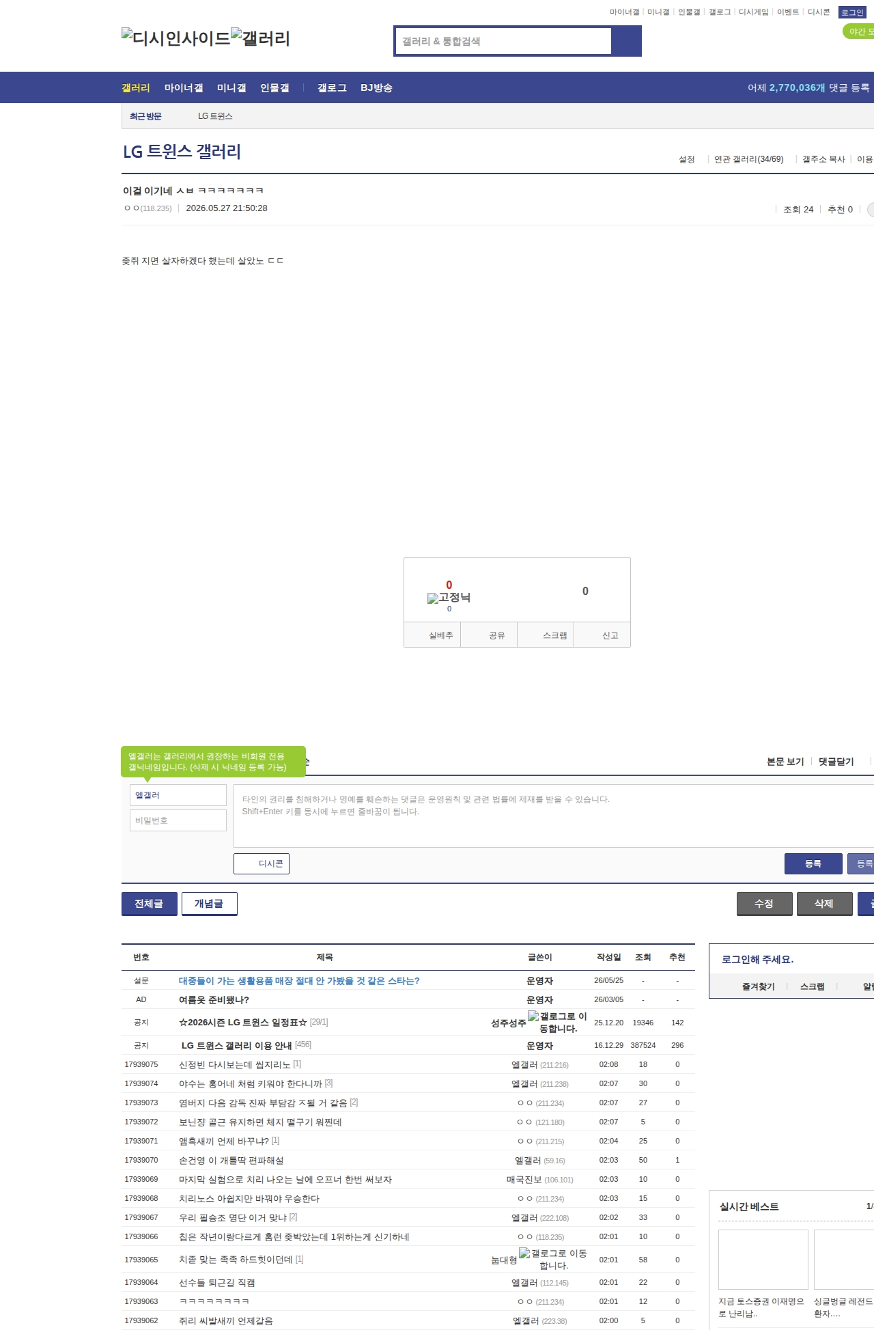Screen dimensions: 874x1330
Task: Switch to the 전체글 tab
Action: (x=149, y=904)
